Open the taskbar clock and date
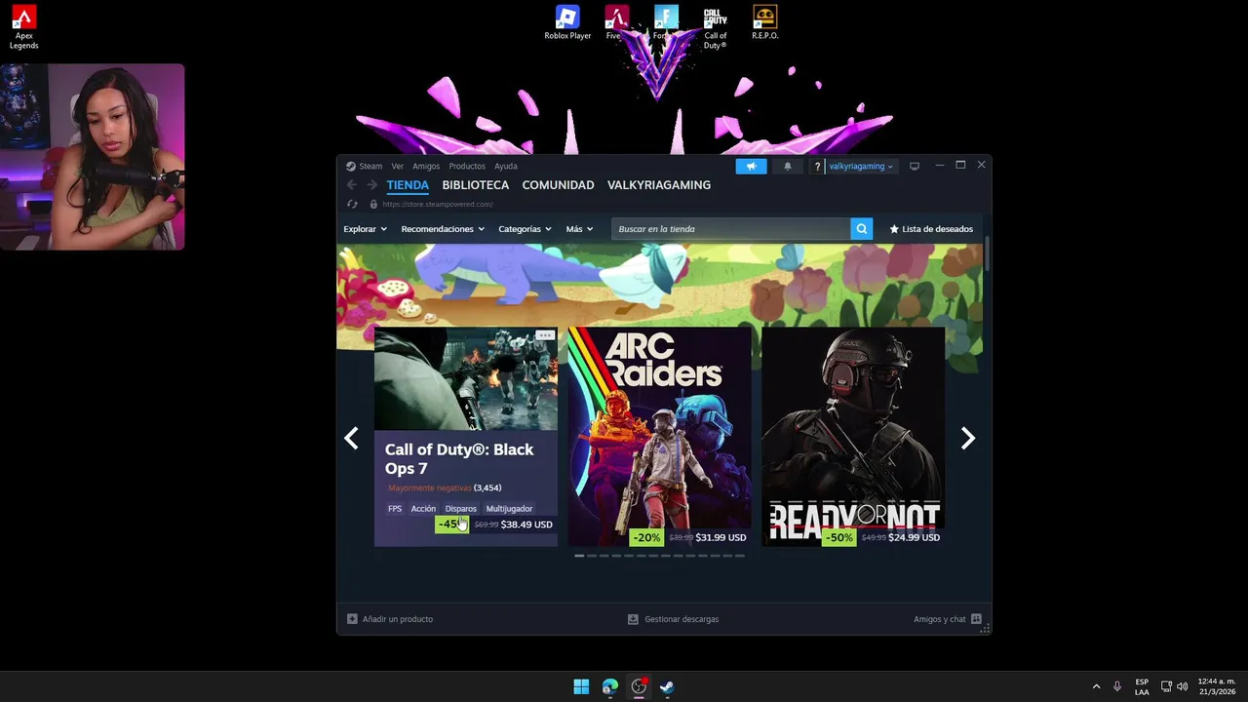The width and height of the screenshot is (1248, 702). pos(1217,686)
